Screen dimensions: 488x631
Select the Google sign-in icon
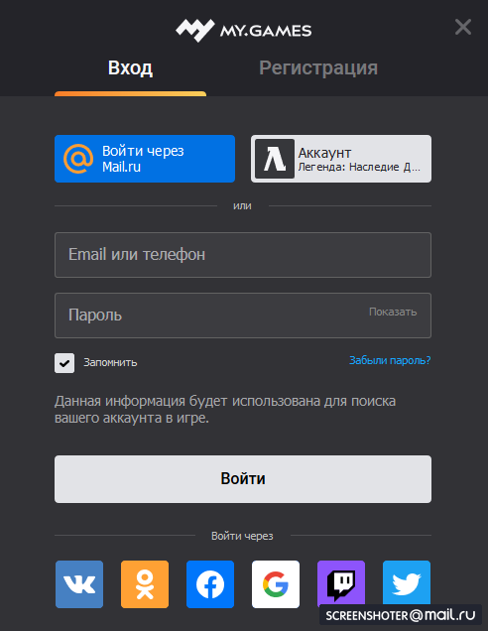tap(276, 584)
